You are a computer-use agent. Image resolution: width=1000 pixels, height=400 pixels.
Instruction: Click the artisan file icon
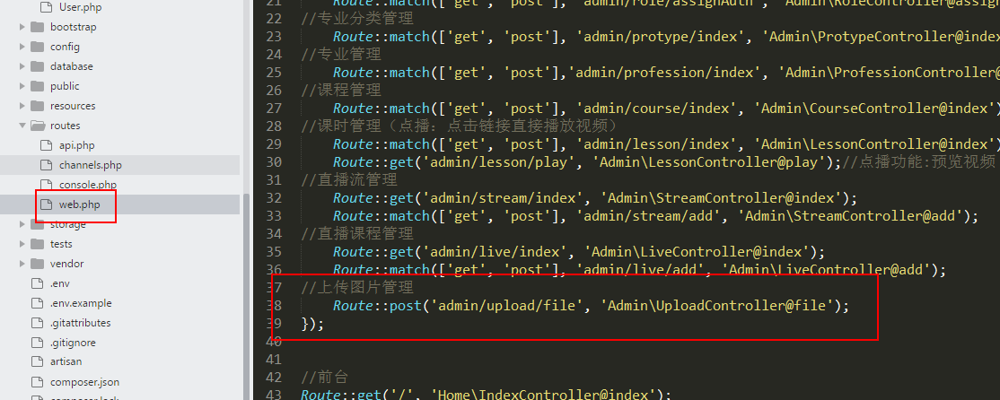[37, 362]
